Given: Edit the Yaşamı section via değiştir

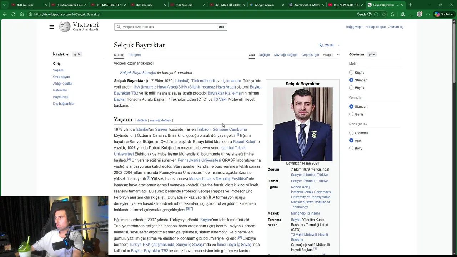Looking at the screenshot, I should [142, 120].
